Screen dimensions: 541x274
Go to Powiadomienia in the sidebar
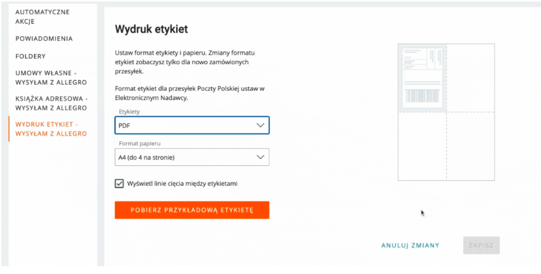[44, 38]
